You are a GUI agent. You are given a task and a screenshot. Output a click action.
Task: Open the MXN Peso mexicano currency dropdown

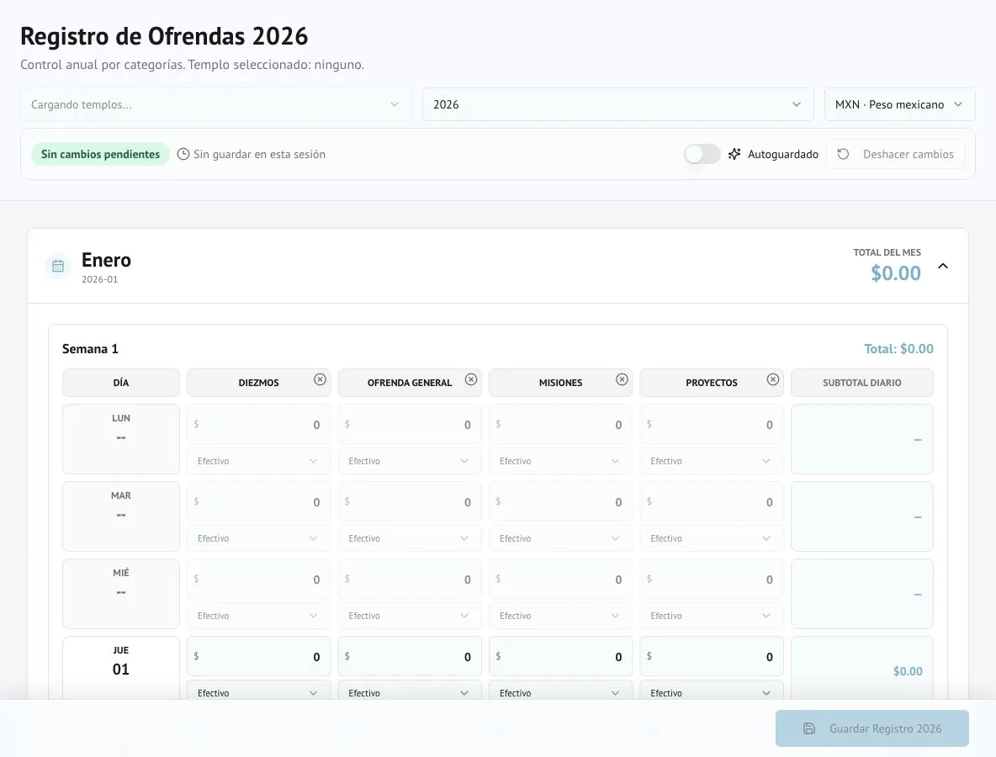(899, 104)
